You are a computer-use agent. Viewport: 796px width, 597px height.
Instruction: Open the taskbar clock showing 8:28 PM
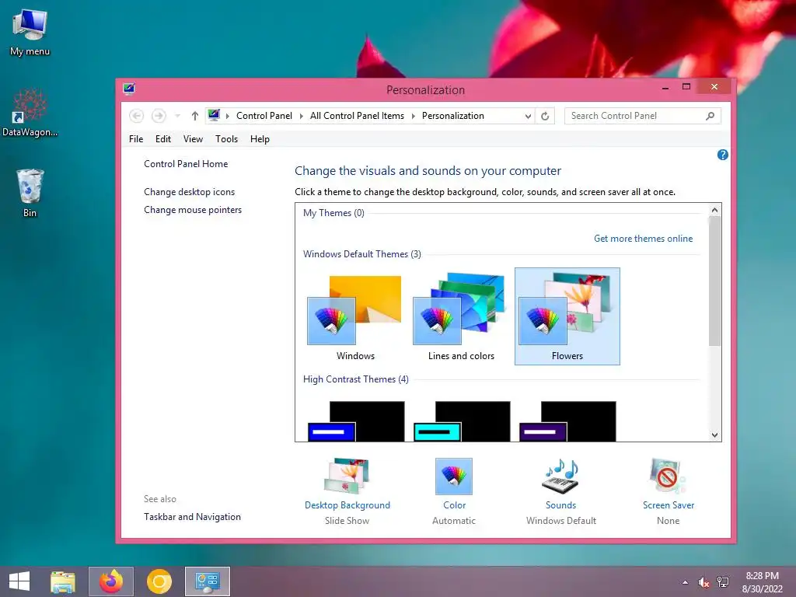[762, 582]
